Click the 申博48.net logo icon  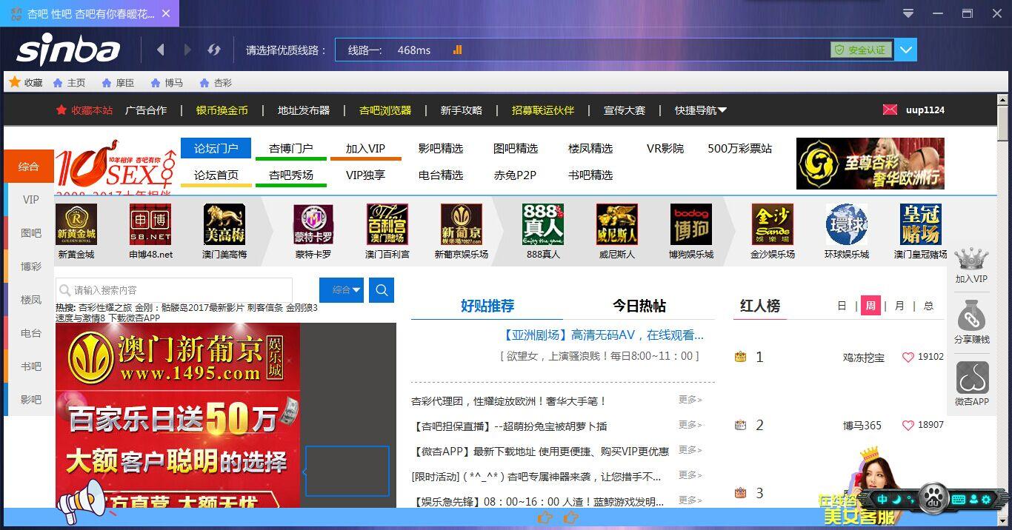[150, 224]
